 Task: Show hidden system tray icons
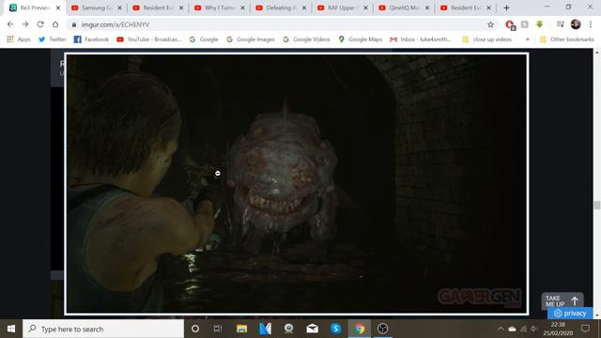(501, 329)
